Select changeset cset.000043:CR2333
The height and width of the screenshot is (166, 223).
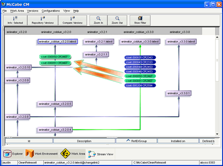[140, 62]
